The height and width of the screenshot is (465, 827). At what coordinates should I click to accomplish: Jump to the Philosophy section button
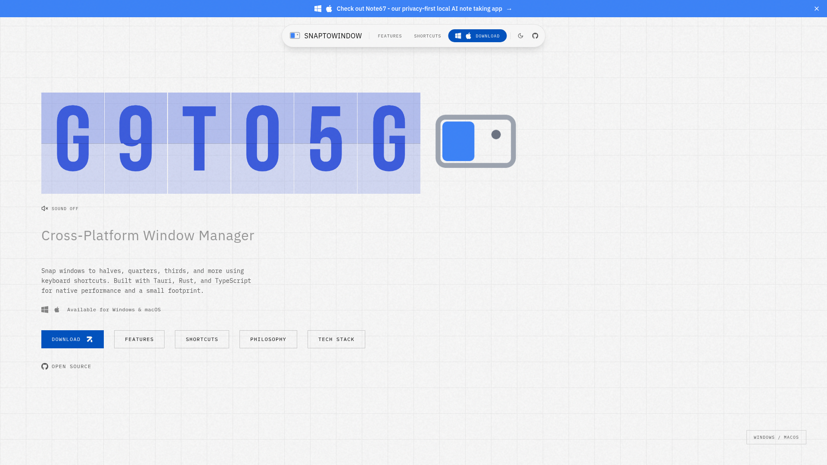coord(268,339)
